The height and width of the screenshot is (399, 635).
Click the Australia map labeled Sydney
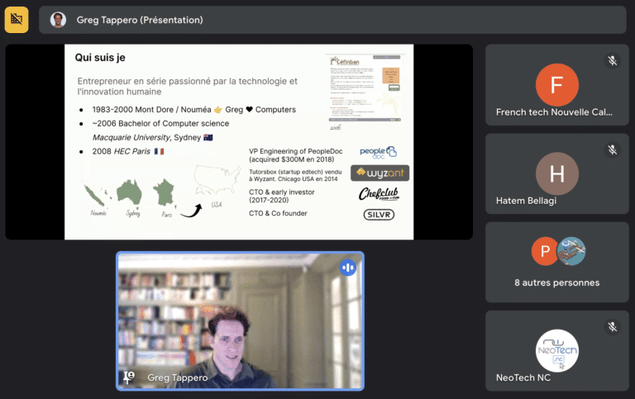[x=130, y=192]
